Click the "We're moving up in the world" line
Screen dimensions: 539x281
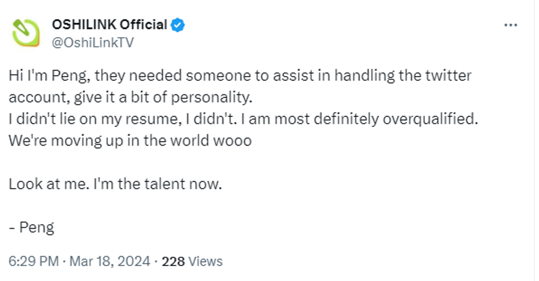pos(129,141)
